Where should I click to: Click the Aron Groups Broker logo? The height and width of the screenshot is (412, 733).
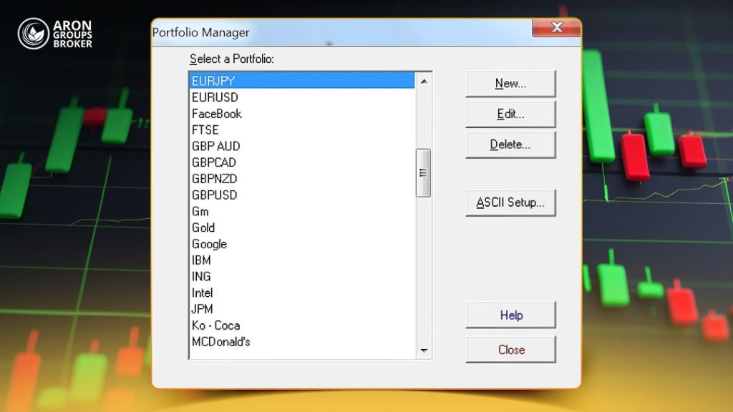(55, 34)
